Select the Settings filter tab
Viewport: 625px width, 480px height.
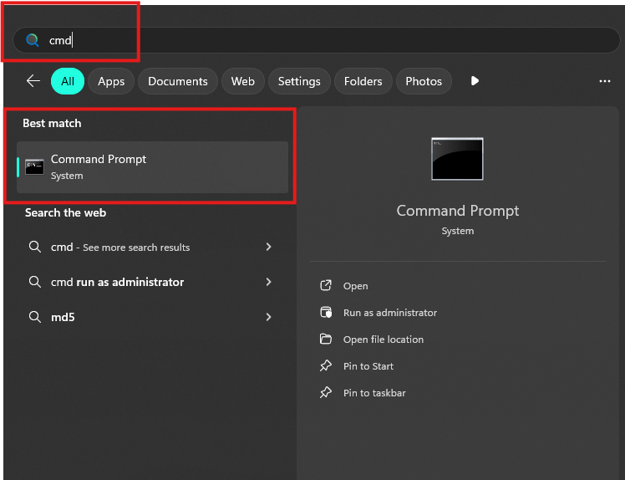point(299,81)
